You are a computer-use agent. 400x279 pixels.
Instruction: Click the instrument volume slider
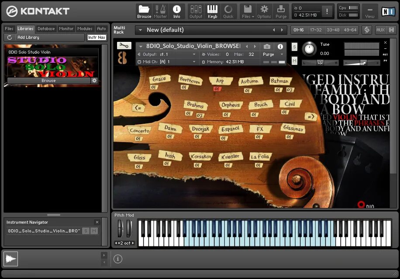point(362,63)
